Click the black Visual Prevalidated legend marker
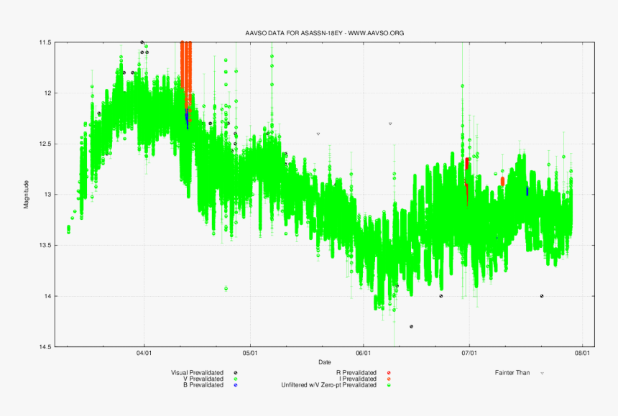This screenshot has width=618, height=416. coord(235,373)
